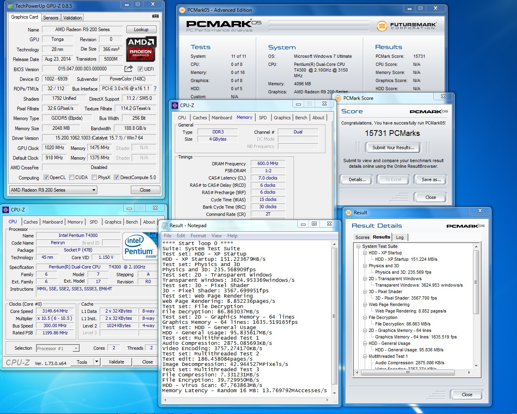This screenshot has height=414, width=517.
Task: Click the PCMark05 Advanced Edition title icon
Action: click(182, 10)
